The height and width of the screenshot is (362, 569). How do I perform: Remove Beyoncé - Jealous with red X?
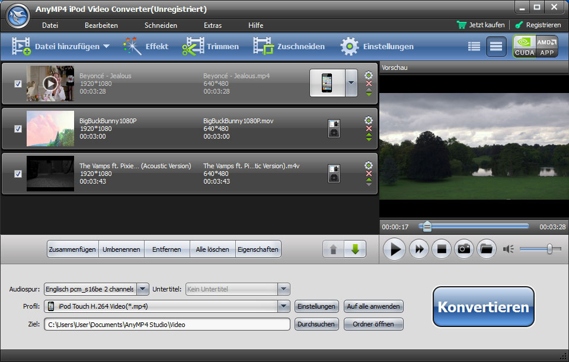[369, 84]
